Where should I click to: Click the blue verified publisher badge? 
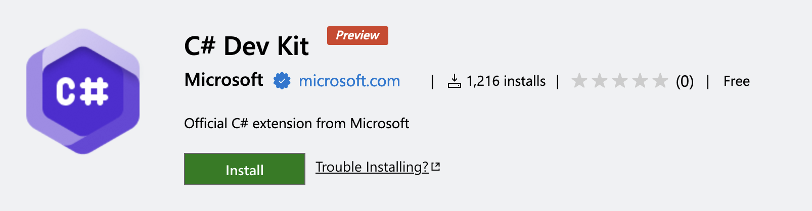282,81
